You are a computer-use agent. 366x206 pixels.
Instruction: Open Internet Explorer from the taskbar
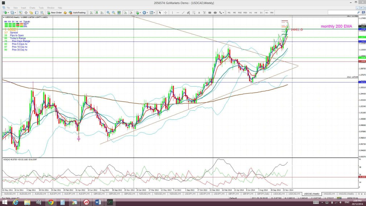[15, 202]
